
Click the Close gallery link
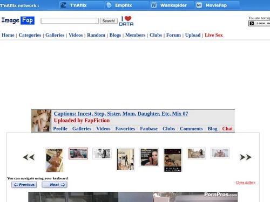coord(246,183)
